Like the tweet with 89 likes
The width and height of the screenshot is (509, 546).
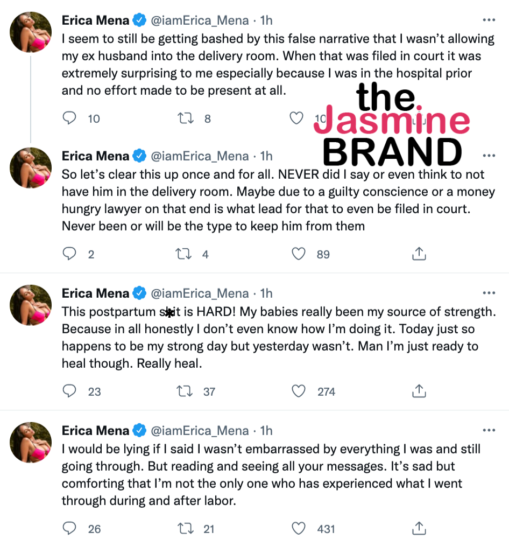pos(299,254)
